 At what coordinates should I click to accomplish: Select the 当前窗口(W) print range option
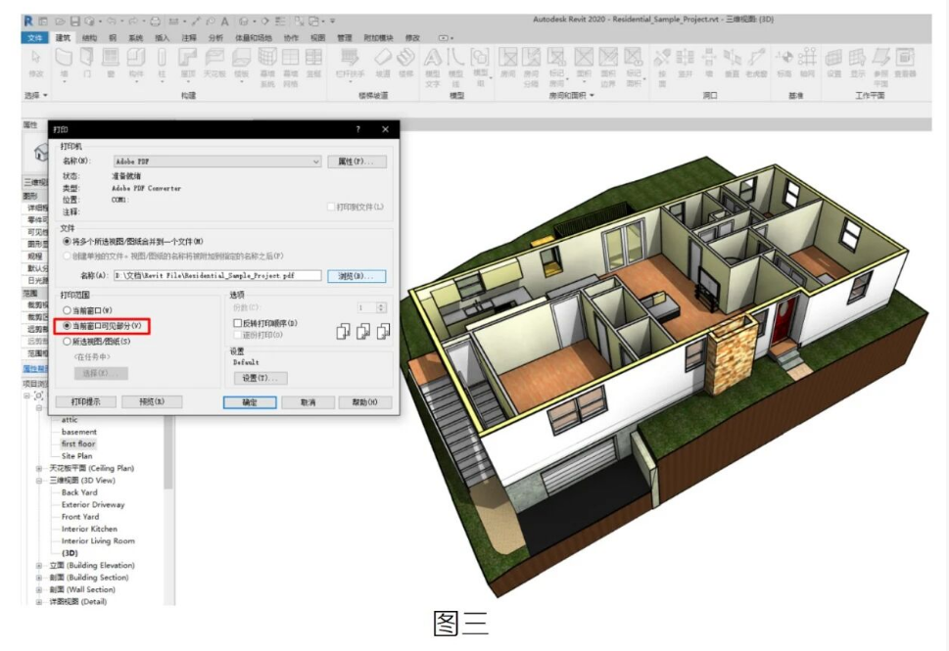(x=88, y=310)
